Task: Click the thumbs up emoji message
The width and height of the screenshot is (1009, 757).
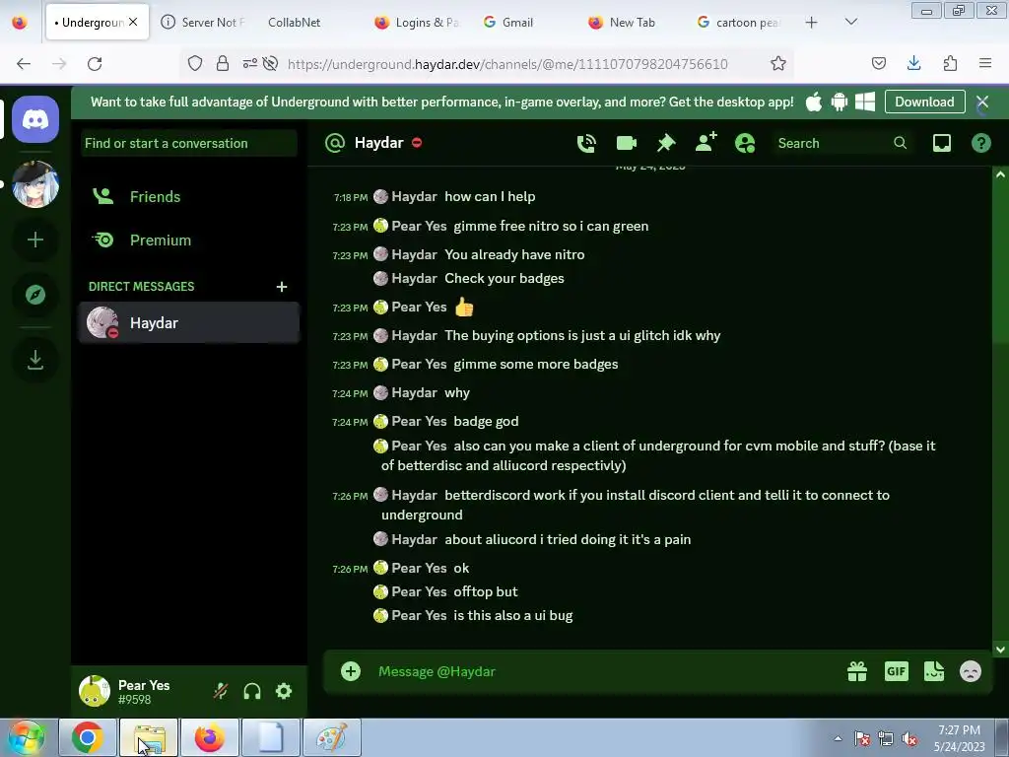Action: 464,308
